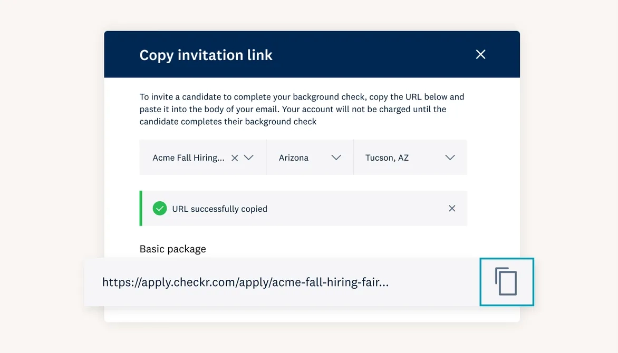The height and width of the screenshot is (353, 618).
Task: Select the Basic package label
Action: pos(172,249)
